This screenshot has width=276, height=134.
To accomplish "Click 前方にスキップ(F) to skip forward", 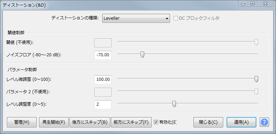I will (131, 122).
